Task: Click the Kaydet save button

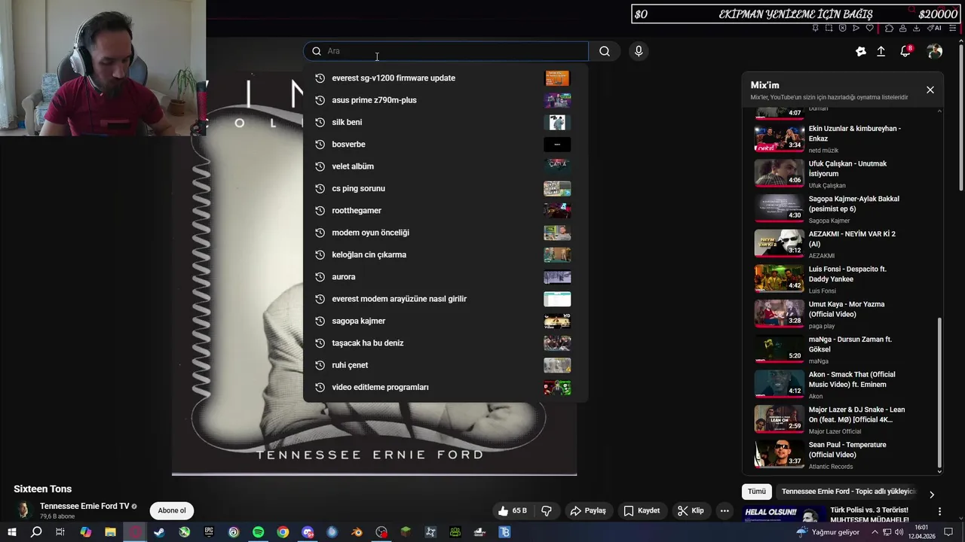Action: click(x=642, y=510)
